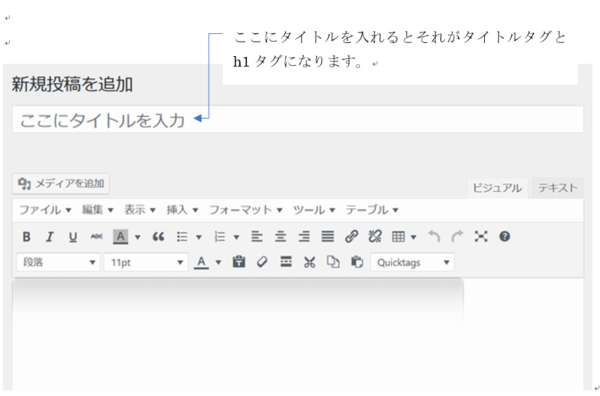Toggle underline text formatting
The width and height of the screenshot is (600, 396).
pyautogui.click(x=73, y=237)
